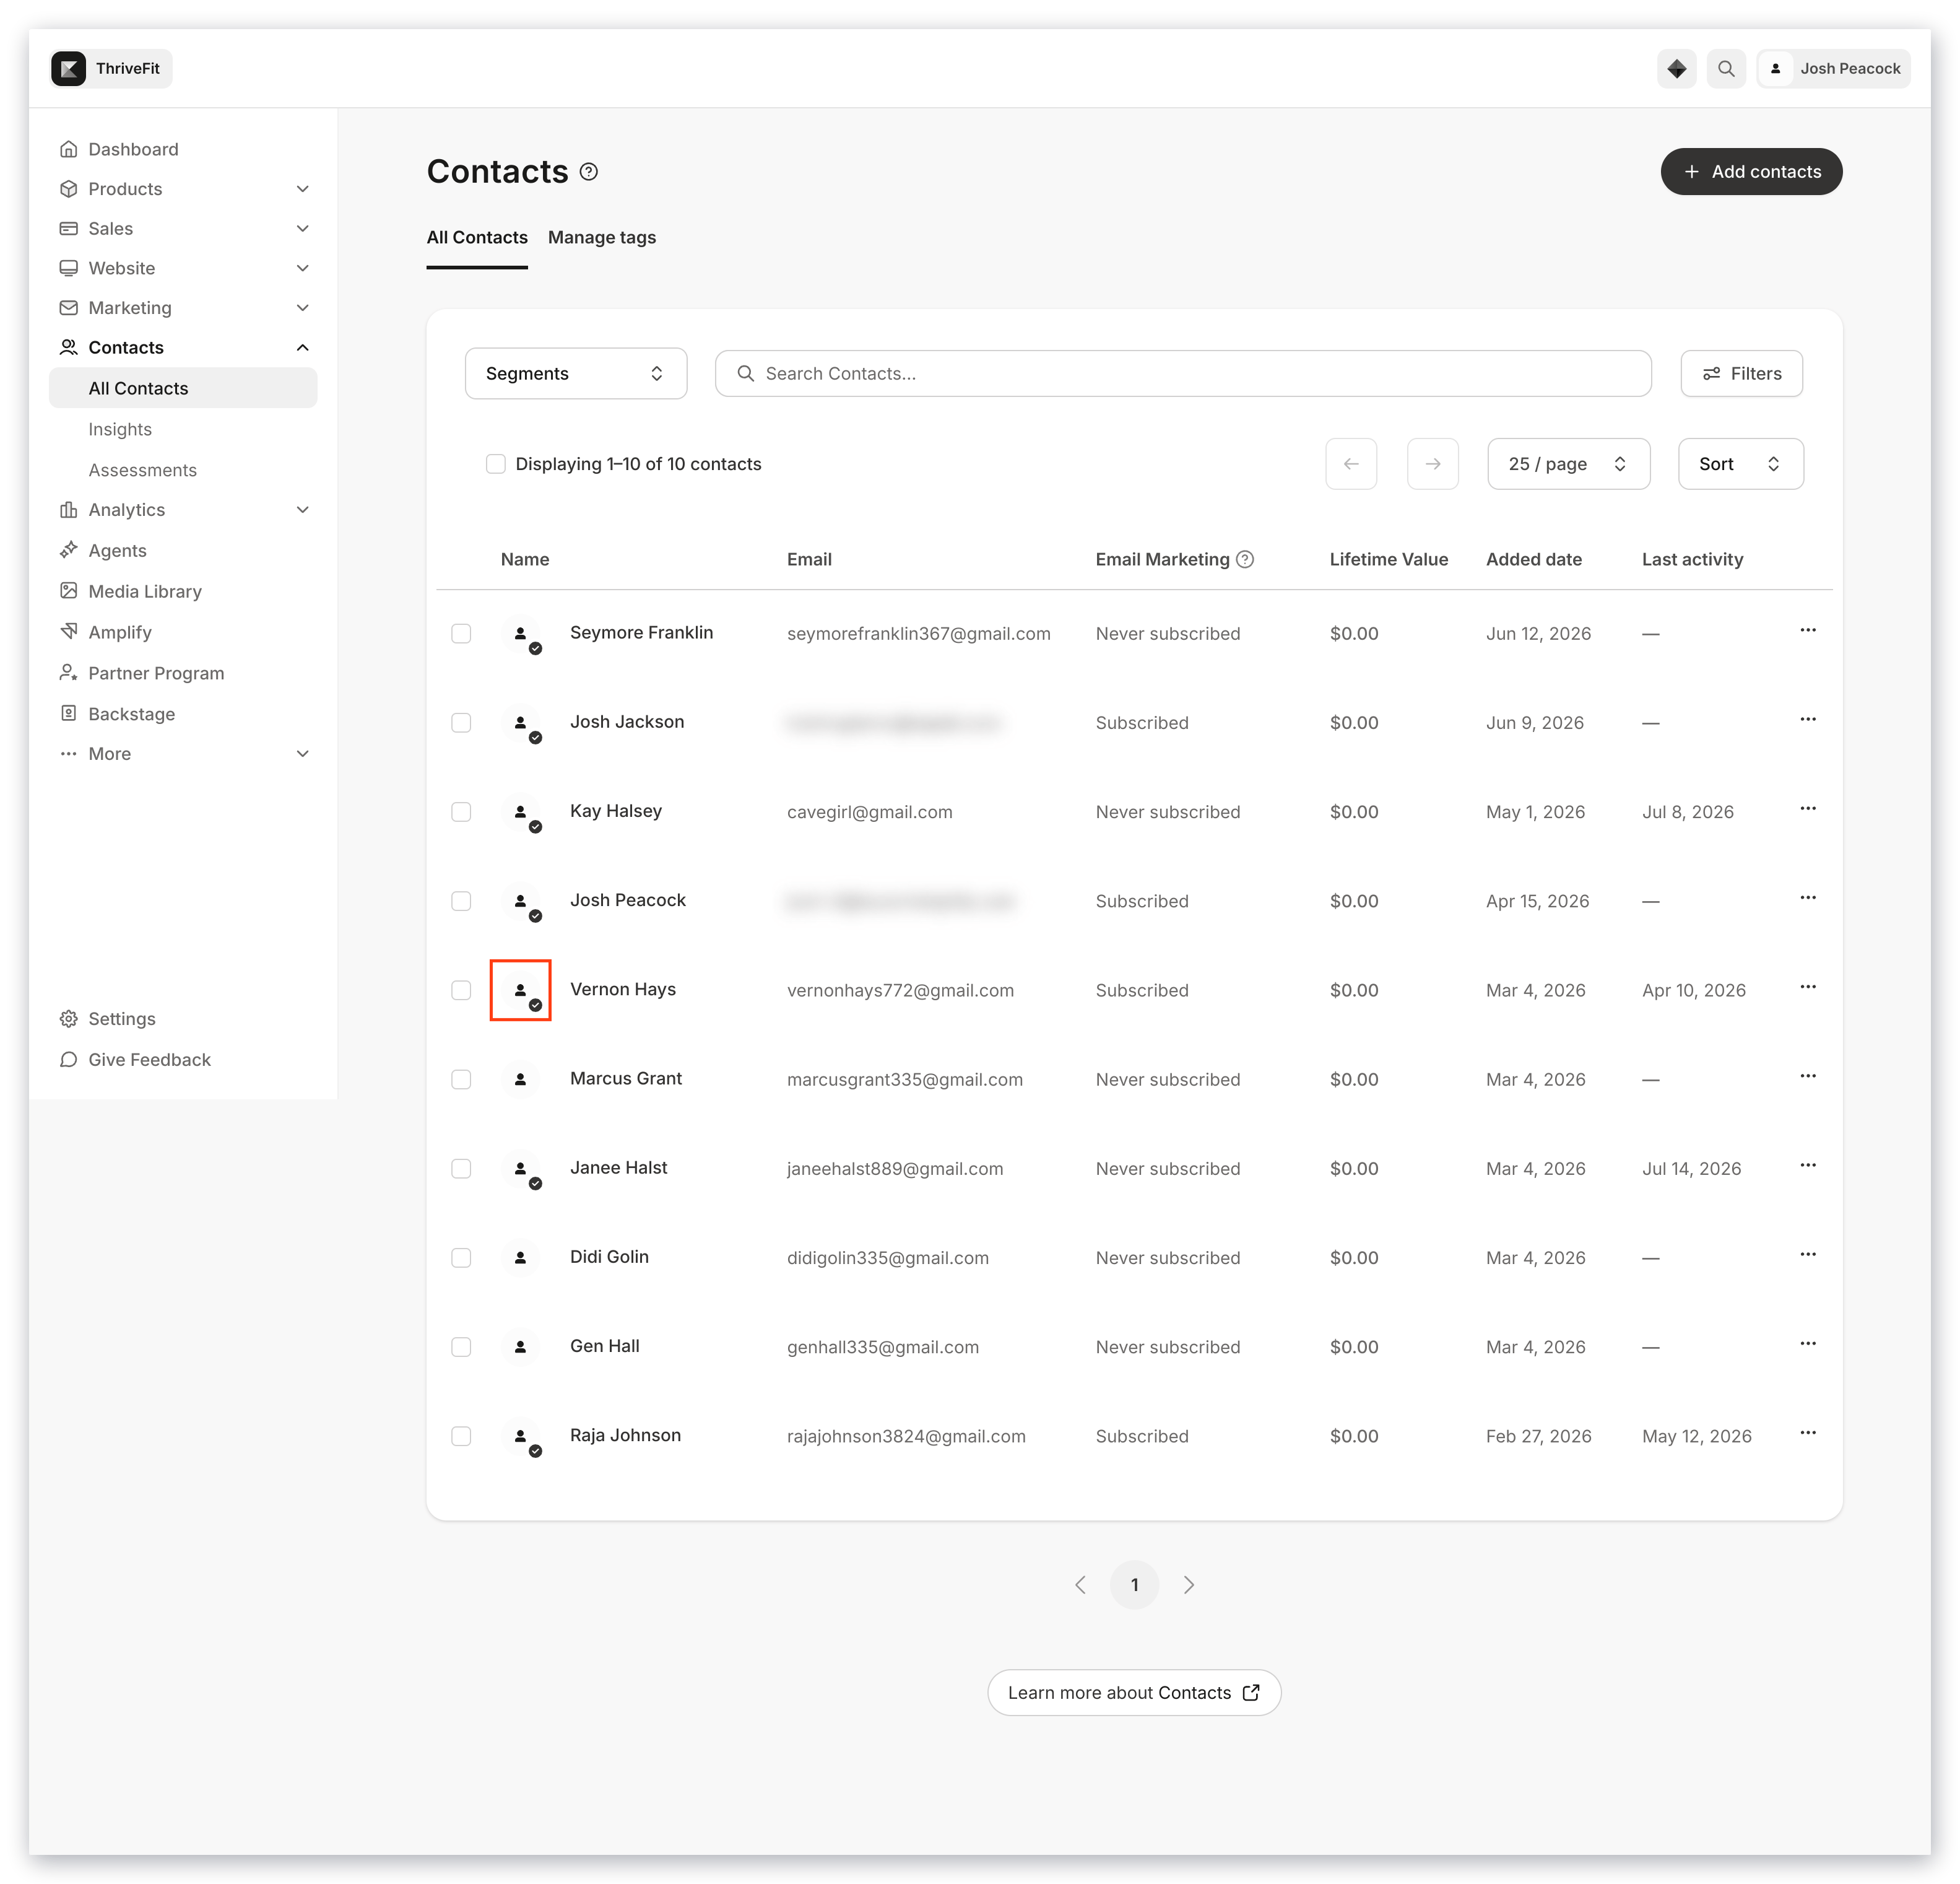Check the Josh Peacock row checkbox
Viewport: 1960px width, 1884px height.
coord(461,901)
